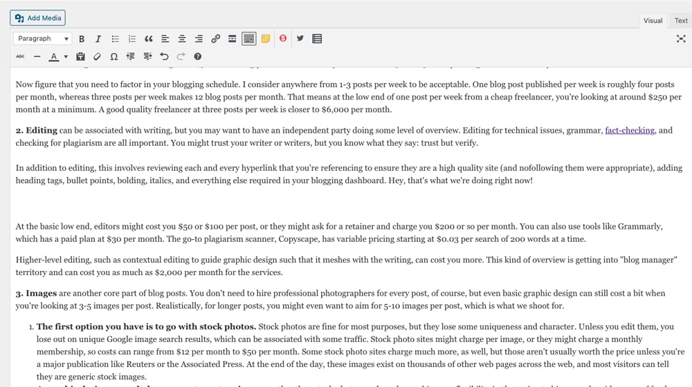Redo the last undone edit
Viewport: 692px width, 387px height.
click(181, 57)
